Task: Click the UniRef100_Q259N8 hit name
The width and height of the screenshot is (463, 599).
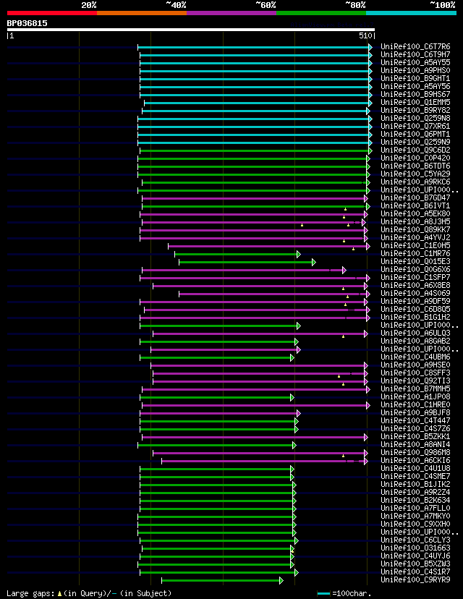Action: coord(415,119)
